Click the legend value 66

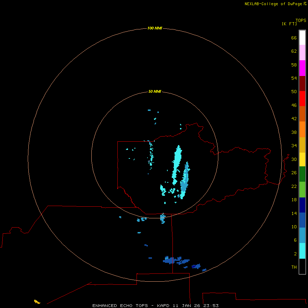pos(294,38)
